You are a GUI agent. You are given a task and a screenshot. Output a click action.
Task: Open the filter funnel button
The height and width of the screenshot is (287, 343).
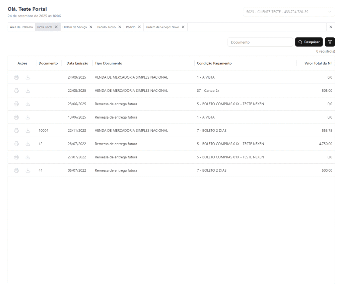coord(330,42)
